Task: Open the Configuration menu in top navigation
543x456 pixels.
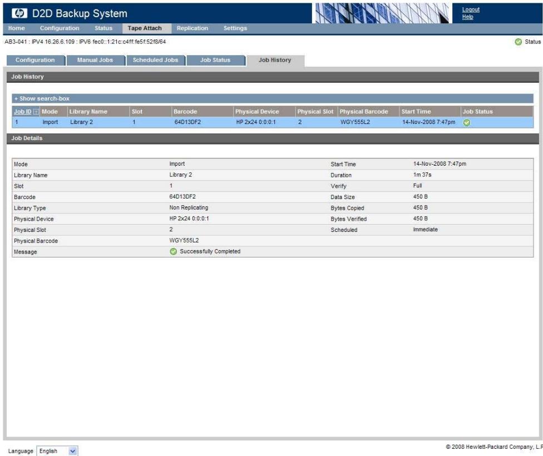Action: 60,28
